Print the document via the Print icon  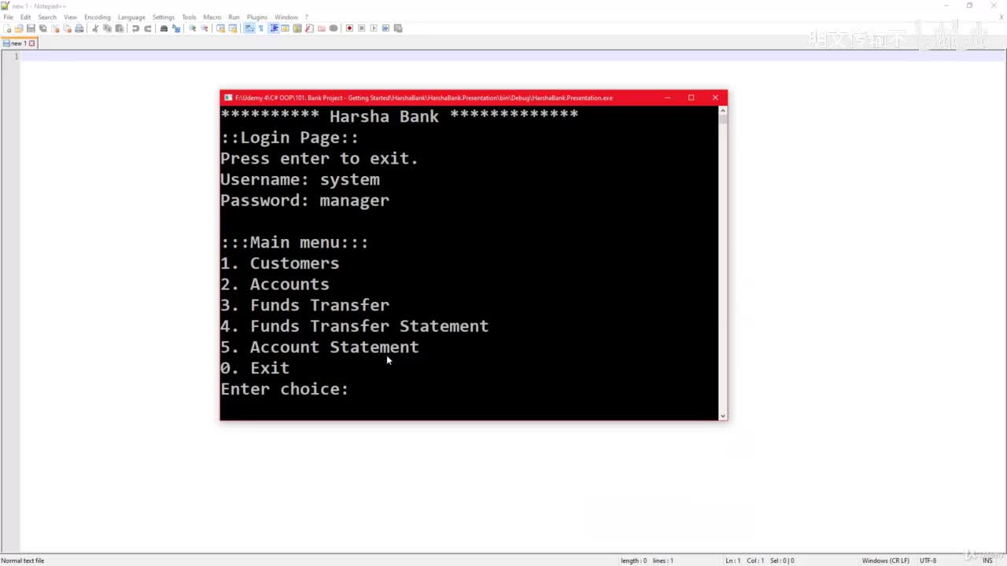[x=79, y=28]
